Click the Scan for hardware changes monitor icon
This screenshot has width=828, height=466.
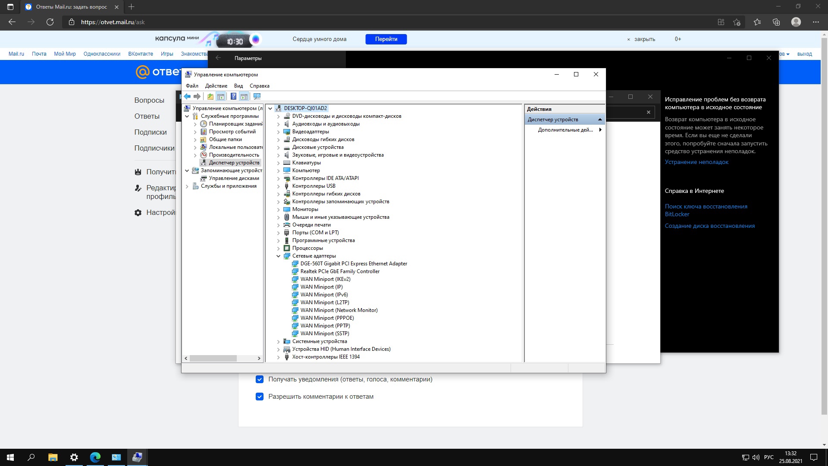tap(257, 96)
